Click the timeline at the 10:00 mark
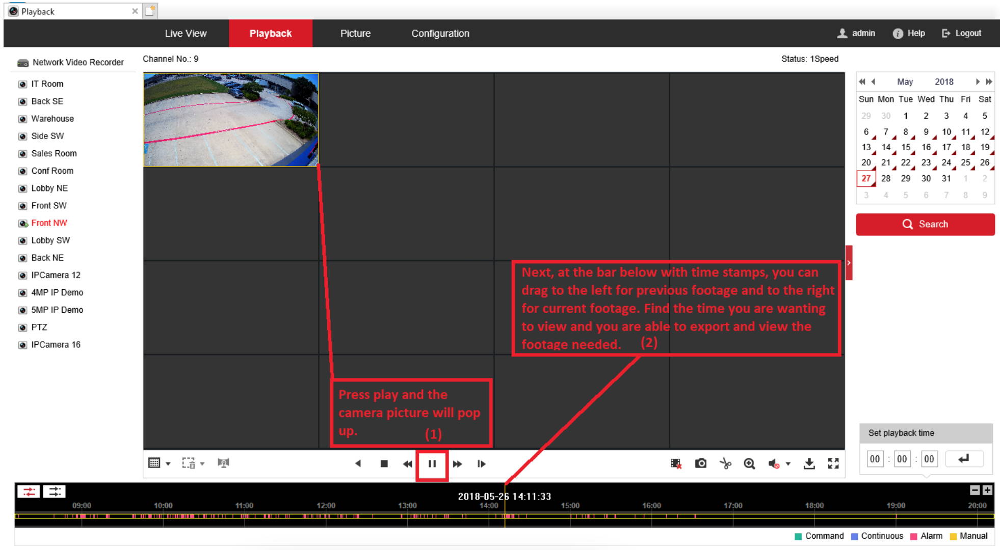This screenshot has width=1000, height=550. point(163,516)
